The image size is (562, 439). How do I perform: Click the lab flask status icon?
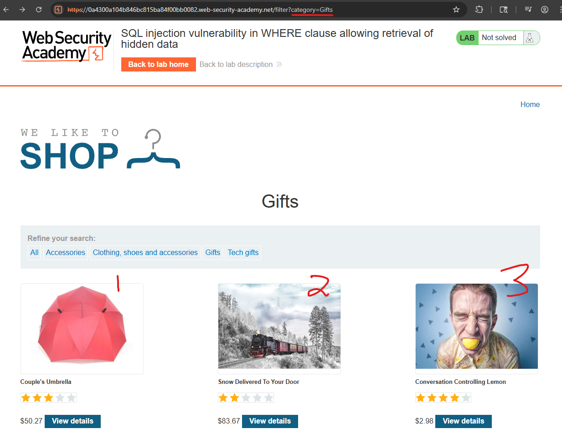(x=530, y=38)
